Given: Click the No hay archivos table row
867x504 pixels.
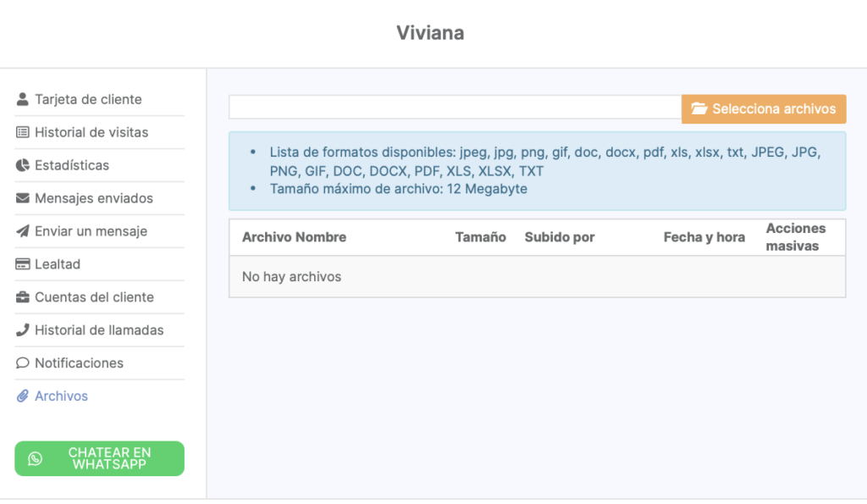Looking at the screenshot, I should [537, 277].
